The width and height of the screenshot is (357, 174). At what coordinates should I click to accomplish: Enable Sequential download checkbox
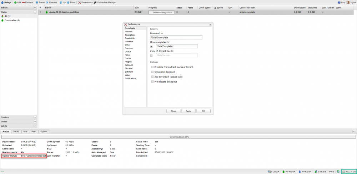pyautogui.click(x=152, y=72)
